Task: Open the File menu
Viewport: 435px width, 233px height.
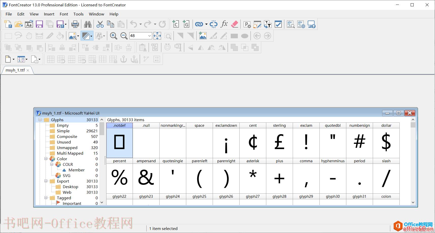Action: [x=9, y=14]
